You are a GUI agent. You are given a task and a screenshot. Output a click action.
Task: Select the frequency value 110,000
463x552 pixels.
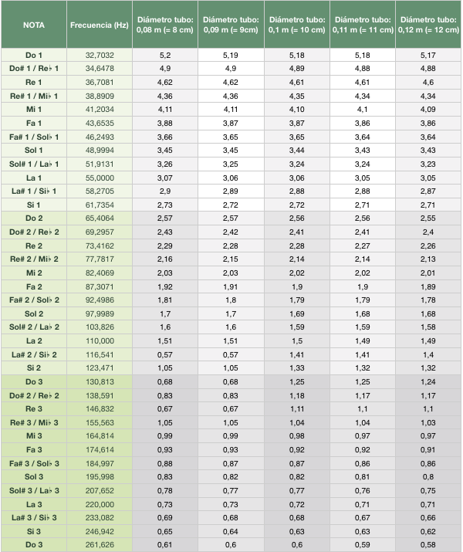point(100,340)
